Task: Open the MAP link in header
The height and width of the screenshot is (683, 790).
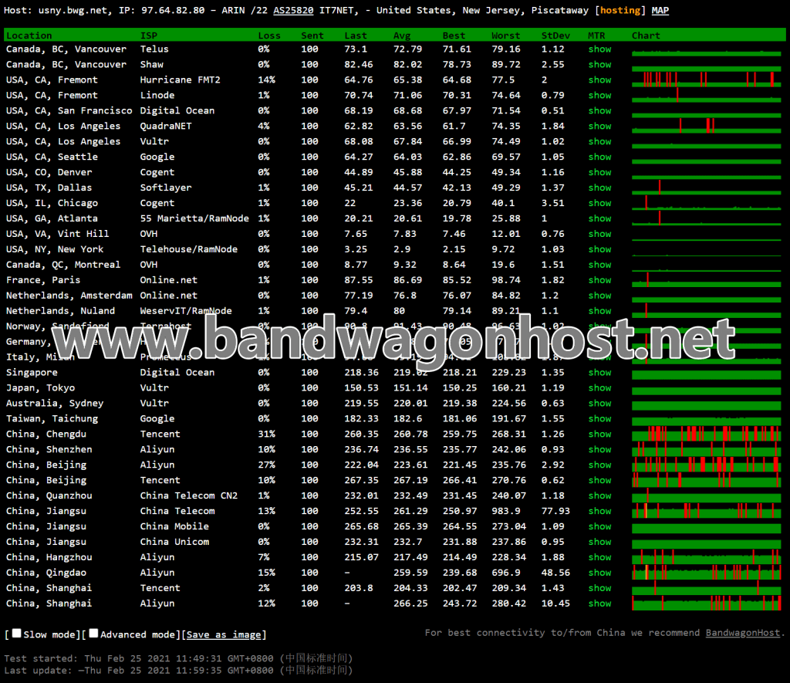Action: point(660,10)
